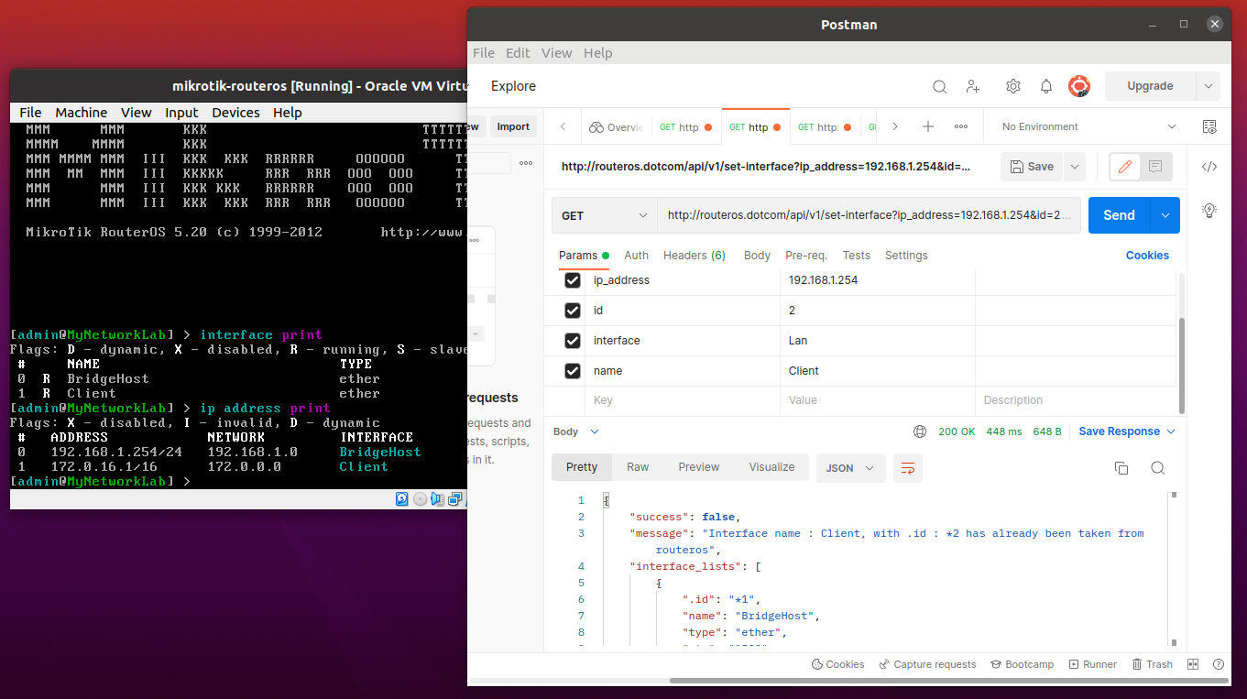Click the Import button
The image size is (1247, 699).
click(513, 126)
